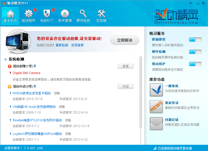Click the 重新检测 link

point(62,45)
